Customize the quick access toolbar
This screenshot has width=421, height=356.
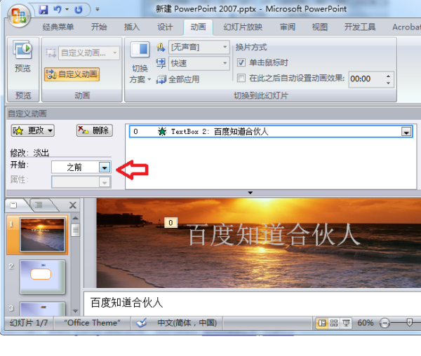98,10
